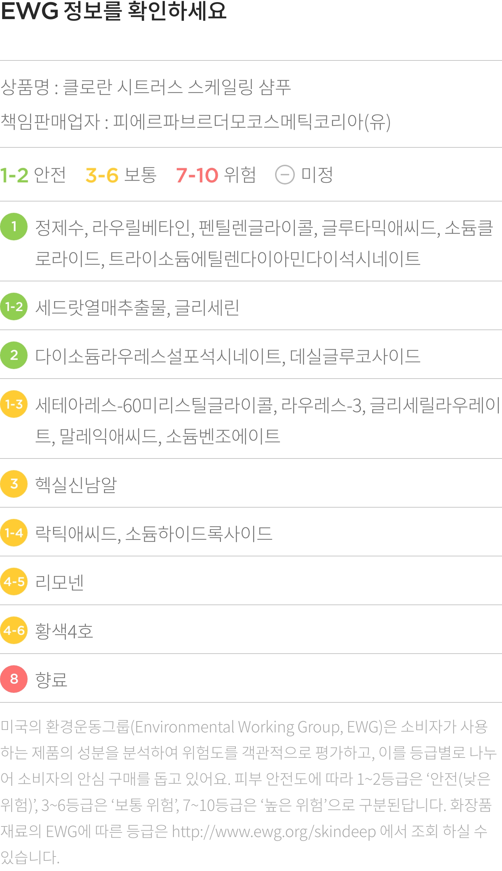Click the grey 미정 circle icon in legend
Image resolution: width=502 pixels, height=871 pixels.
[x=285, y=175]
